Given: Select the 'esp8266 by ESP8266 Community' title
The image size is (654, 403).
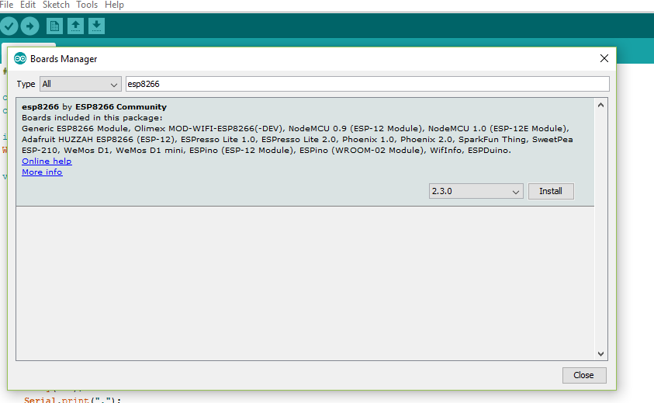Looking at the screenshot, I should [x=95, y=107].
